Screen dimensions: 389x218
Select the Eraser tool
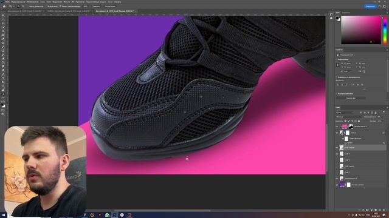[3, 58]
